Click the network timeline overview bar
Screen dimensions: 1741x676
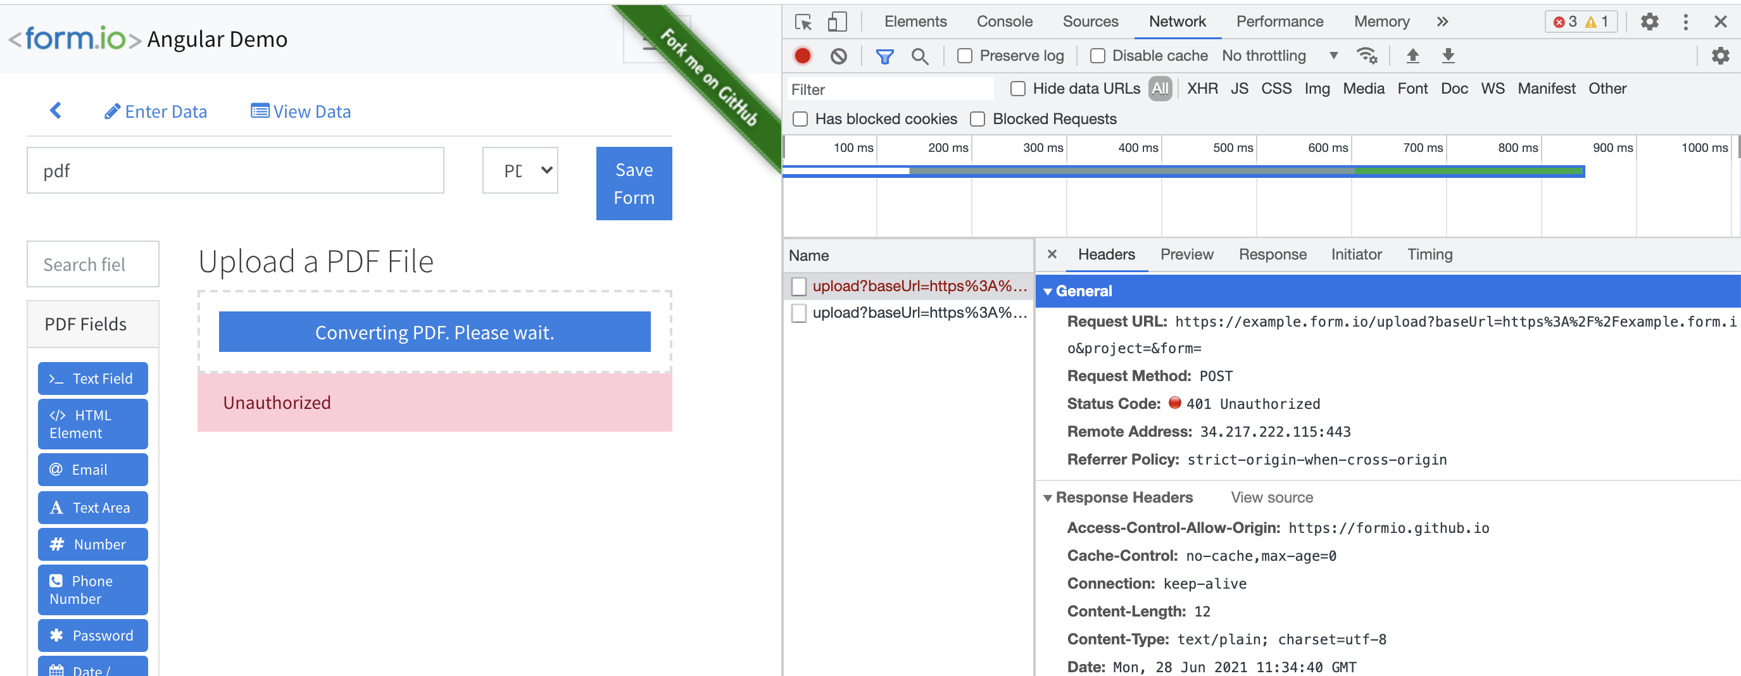pyautogui.click(x=1183, y=171)
